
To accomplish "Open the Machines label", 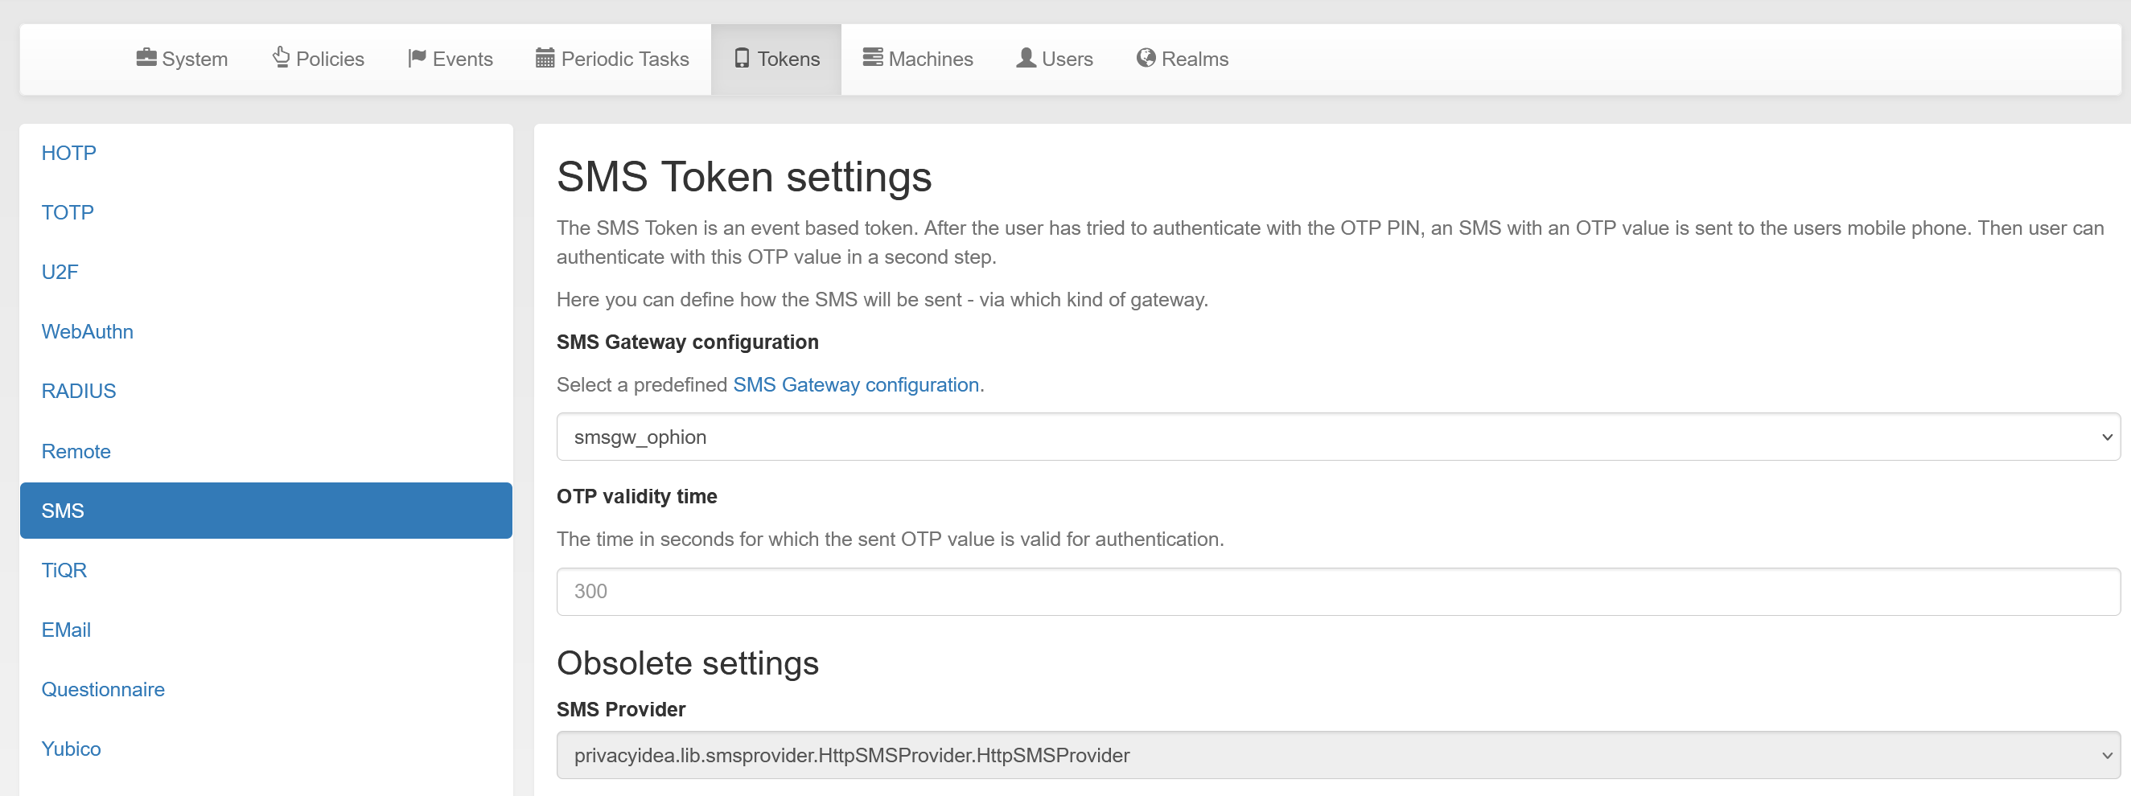I will click(x=931, y=59).
